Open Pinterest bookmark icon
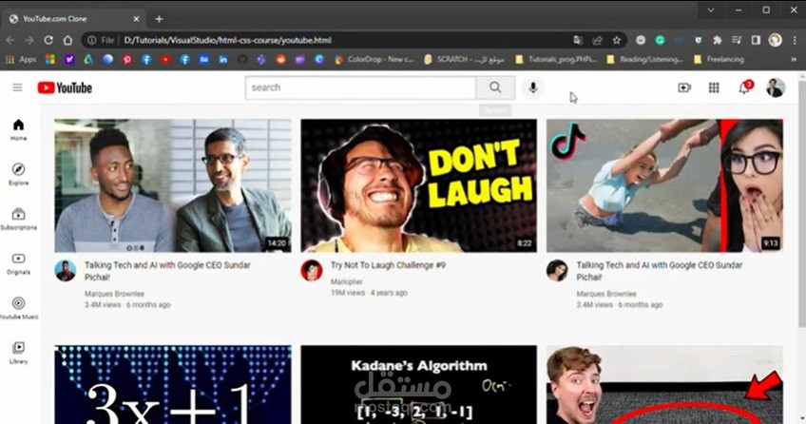 [127, 60]
